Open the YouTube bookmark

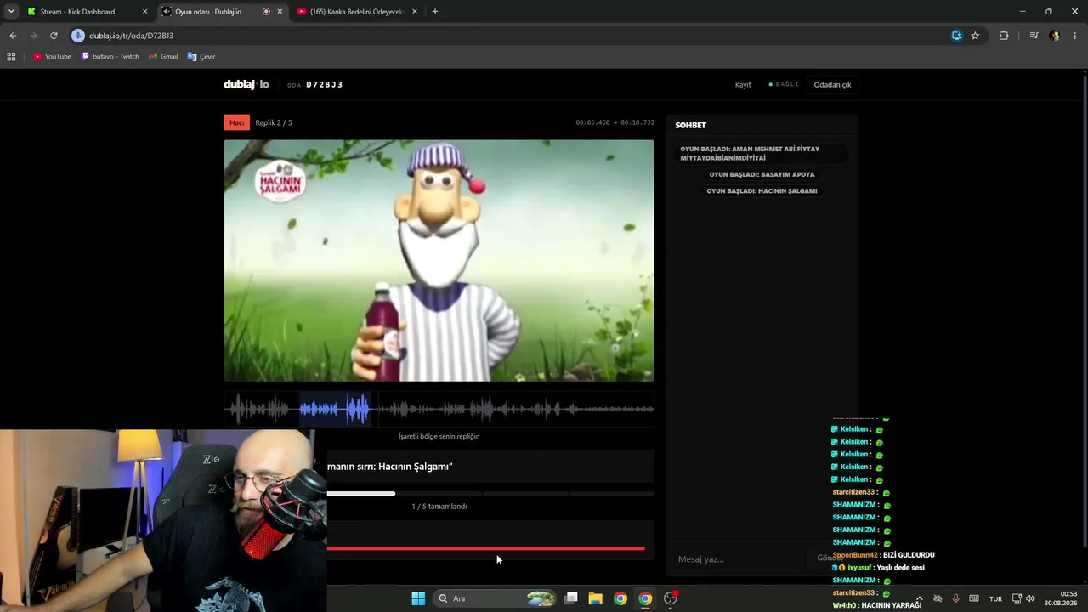(53, 57)
